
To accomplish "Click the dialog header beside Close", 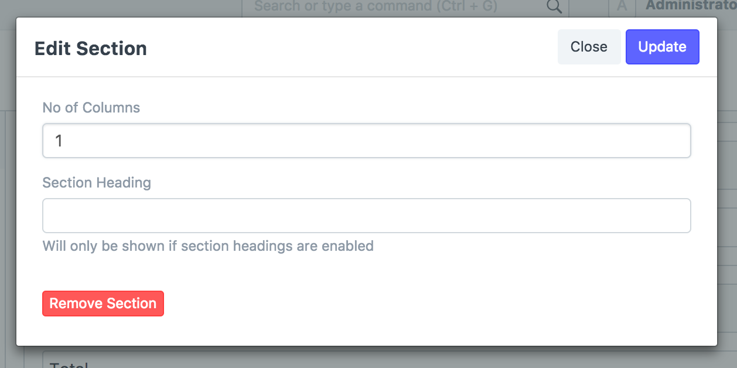I will point(352,47).
